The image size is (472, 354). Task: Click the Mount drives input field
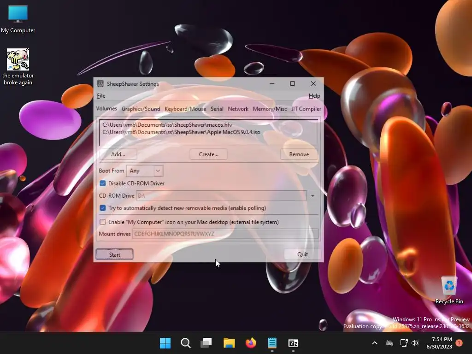point(225,234)
